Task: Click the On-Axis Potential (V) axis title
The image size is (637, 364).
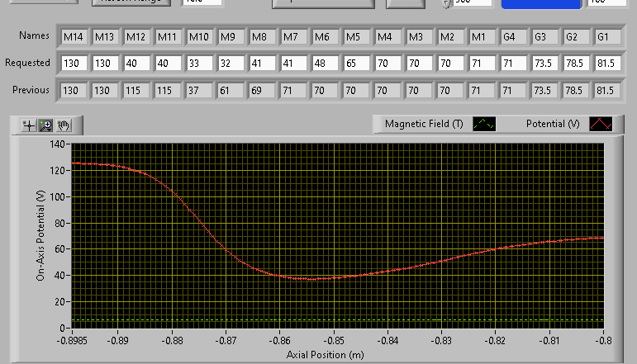Action: [40, 236]
